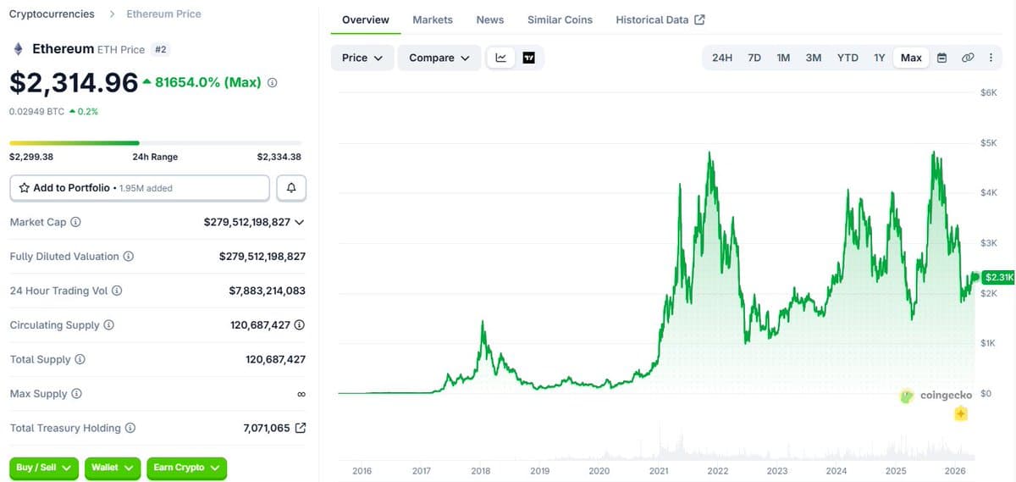Expand the Market Cap value chevron
Image resolution: width=1016 pixels, height=482 pixels.
coord(298,223)
